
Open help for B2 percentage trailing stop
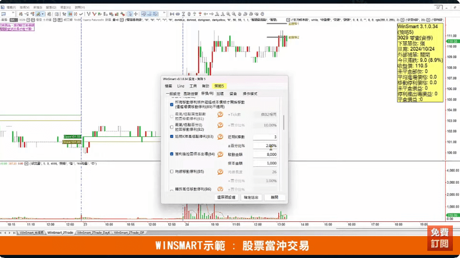[x=220, y=125]
